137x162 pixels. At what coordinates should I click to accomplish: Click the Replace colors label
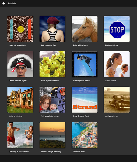[111, 45]
